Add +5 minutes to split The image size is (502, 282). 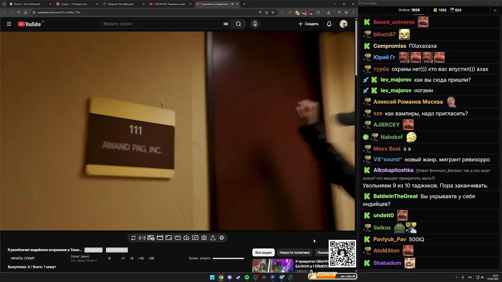pos(131,258)
